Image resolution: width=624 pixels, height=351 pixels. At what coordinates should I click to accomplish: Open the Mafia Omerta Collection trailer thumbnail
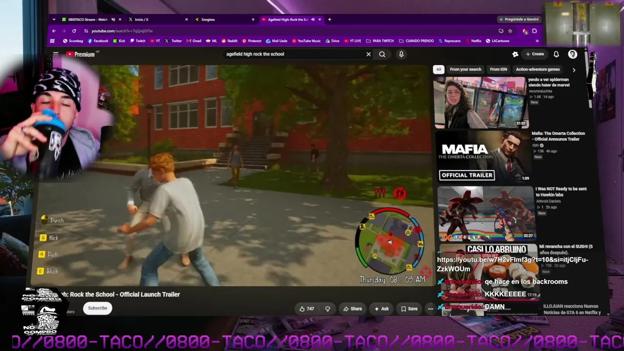[x=484, y=156]
